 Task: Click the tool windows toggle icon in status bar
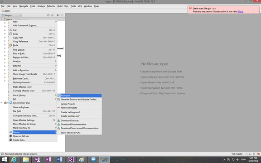click(2, 154)
